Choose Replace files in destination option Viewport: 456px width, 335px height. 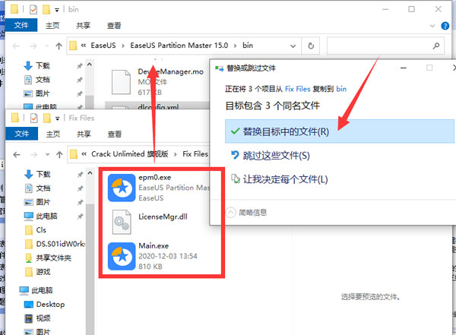tap(339, 131)
